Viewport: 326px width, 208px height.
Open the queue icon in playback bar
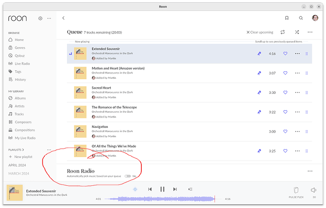point(190,190)
